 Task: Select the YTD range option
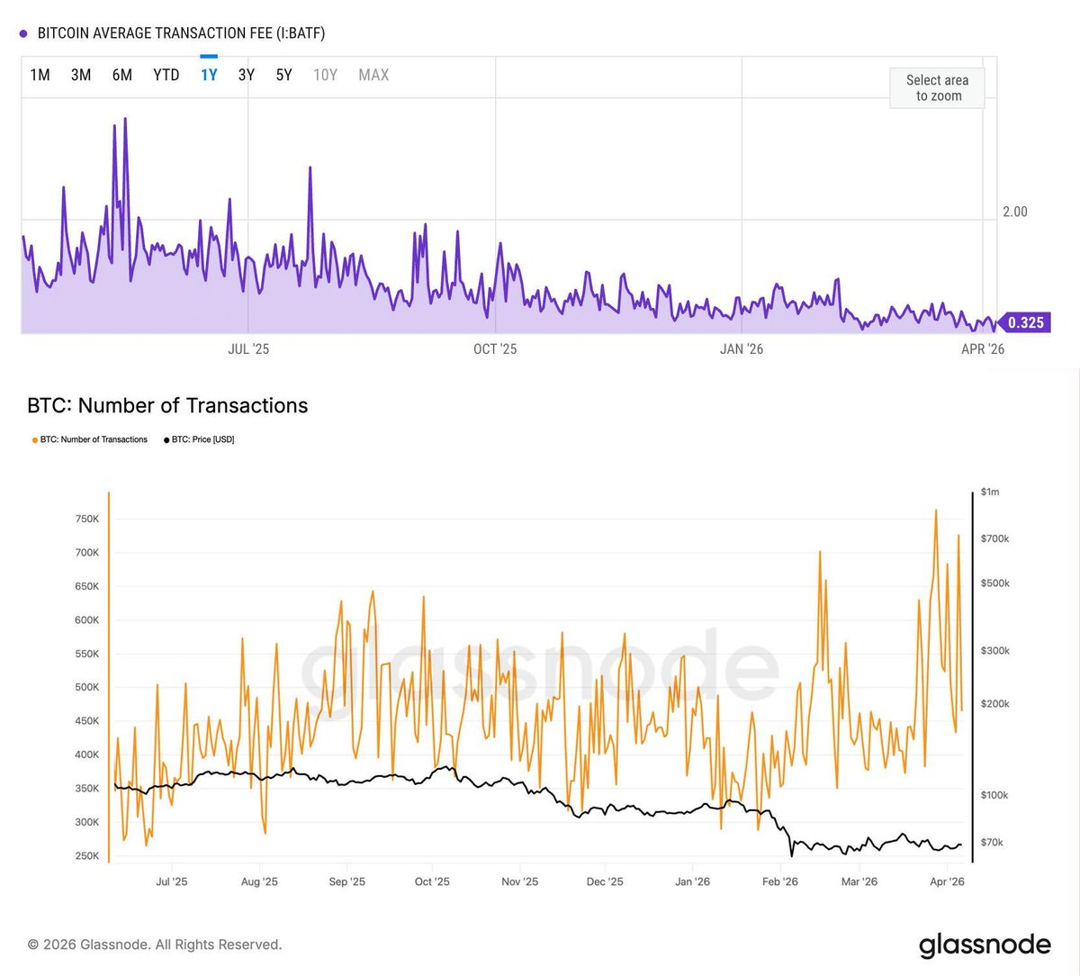tap(166, 75)
